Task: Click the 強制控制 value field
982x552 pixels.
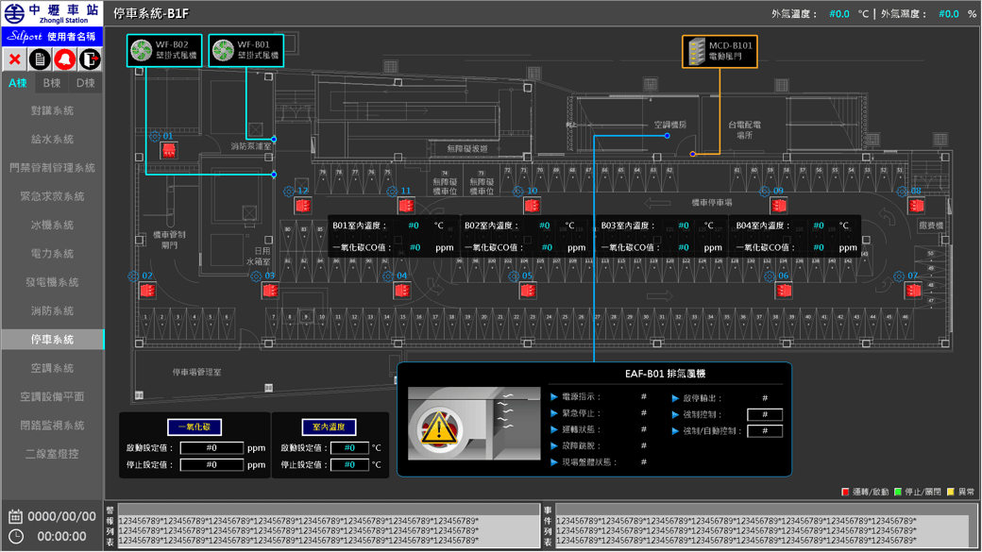Action: 764,414
